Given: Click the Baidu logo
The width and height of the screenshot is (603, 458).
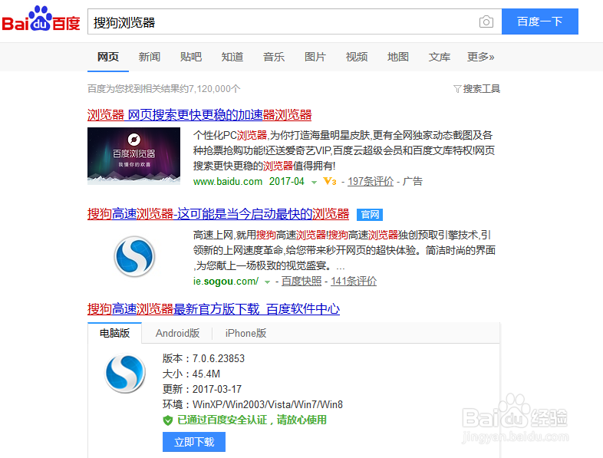Looking at the screenshot, I should tap(41, 18).
